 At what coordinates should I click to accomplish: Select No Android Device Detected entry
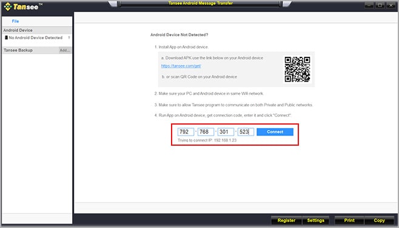click(35, 37)
